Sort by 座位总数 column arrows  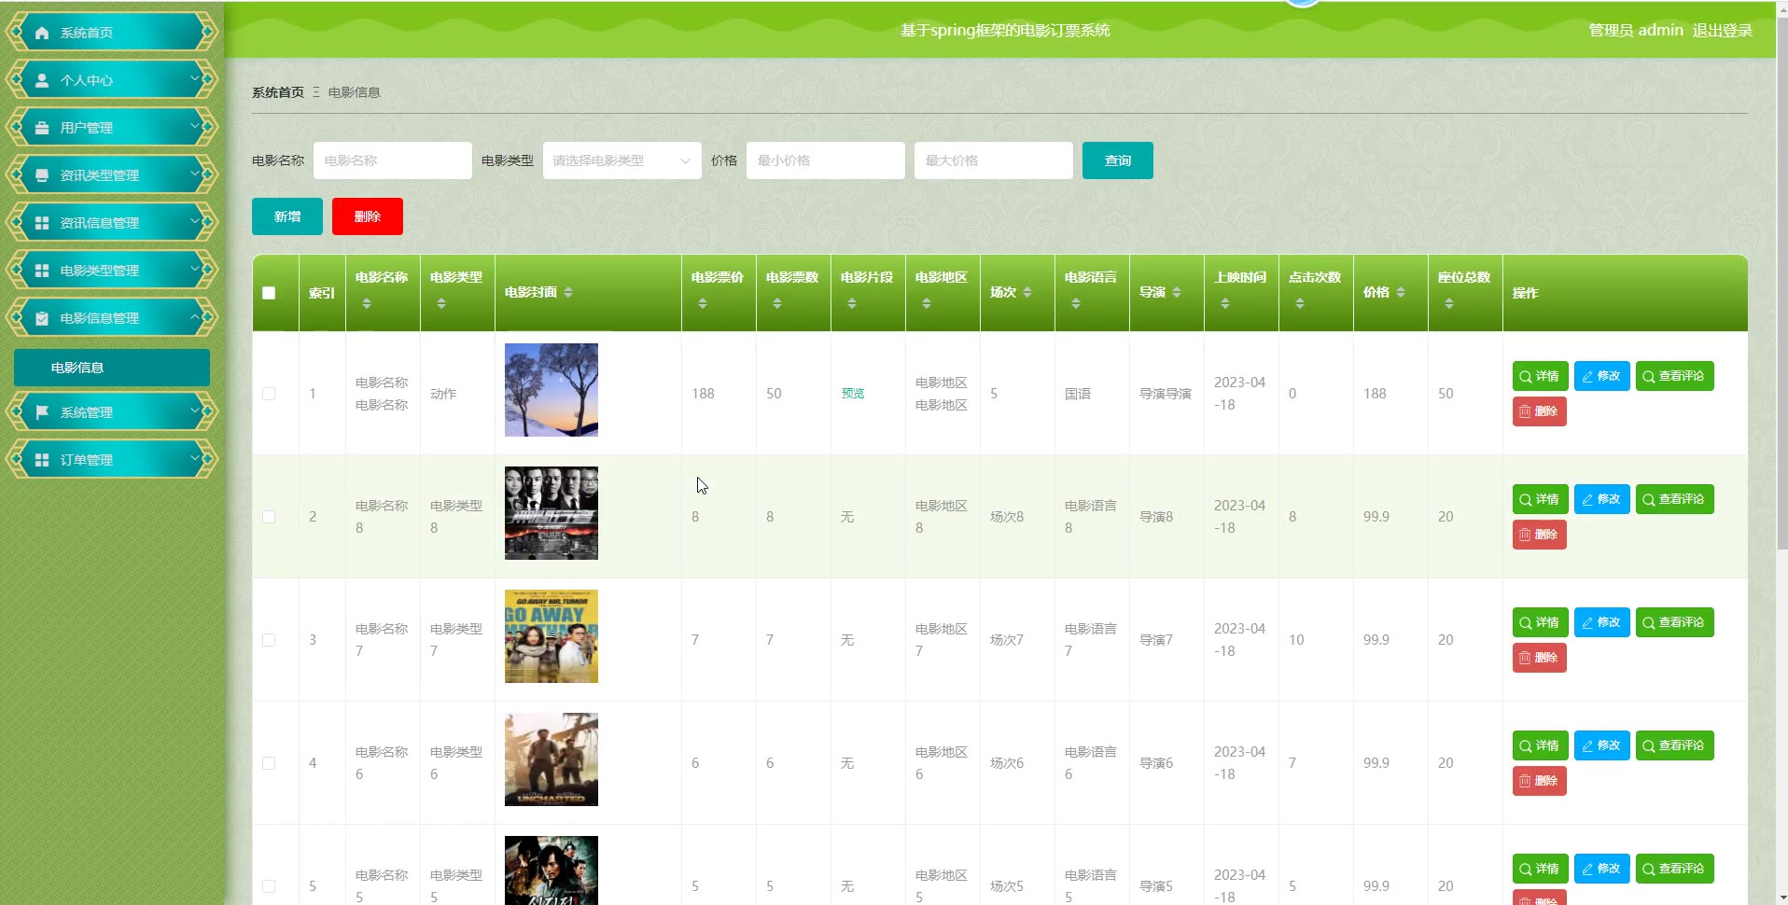(x=1449, y=303)
